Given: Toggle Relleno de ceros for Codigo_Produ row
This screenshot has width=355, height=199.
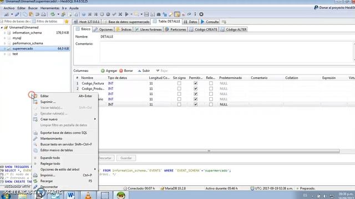Looking at the screenshot, I should [x=211, y=88].
